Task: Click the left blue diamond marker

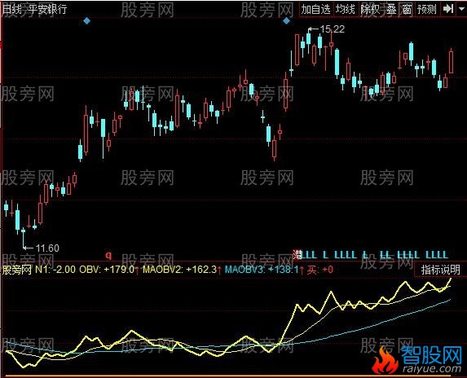Action: point(86,21)
